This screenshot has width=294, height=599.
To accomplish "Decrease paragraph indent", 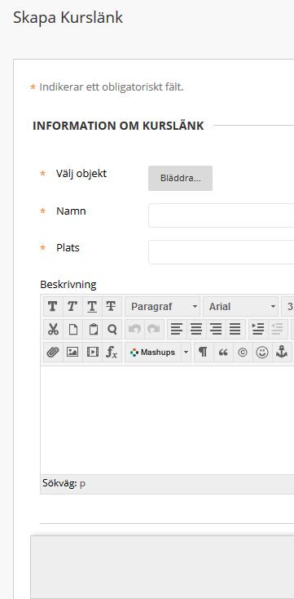I will (278, 330).
